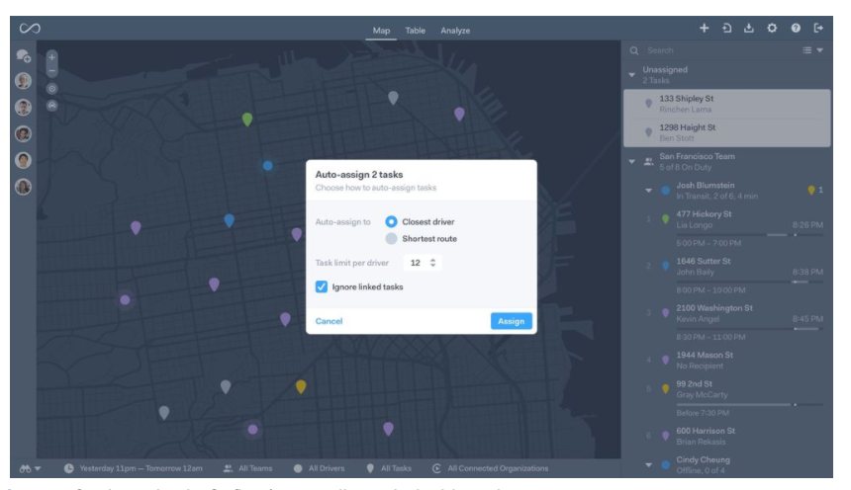Click the Onfleet infinity logo

30,29
